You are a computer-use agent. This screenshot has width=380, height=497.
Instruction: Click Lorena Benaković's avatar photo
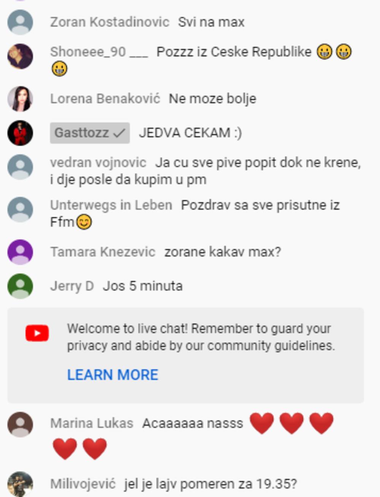[x=20, y=99]
